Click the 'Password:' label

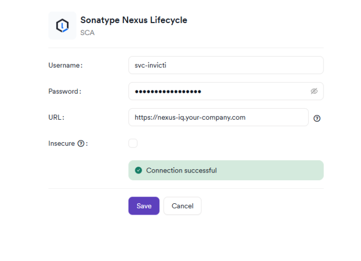[65, 91]
